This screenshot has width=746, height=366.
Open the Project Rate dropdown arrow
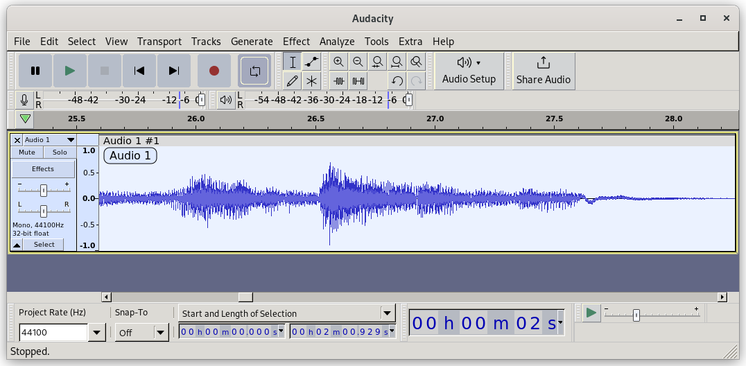(97, 332)
